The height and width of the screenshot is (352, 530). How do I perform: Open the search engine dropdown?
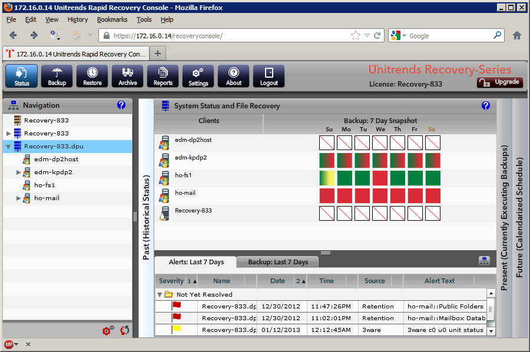point(404,36)
